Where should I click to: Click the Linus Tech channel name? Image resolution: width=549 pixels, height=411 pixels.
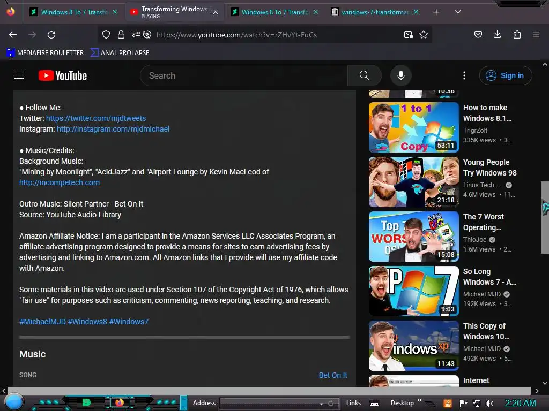[481, 185]
